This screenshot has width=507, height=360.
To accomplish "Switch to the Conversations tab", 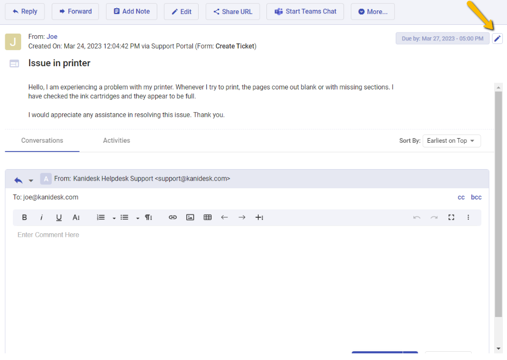I will [42, 141].
